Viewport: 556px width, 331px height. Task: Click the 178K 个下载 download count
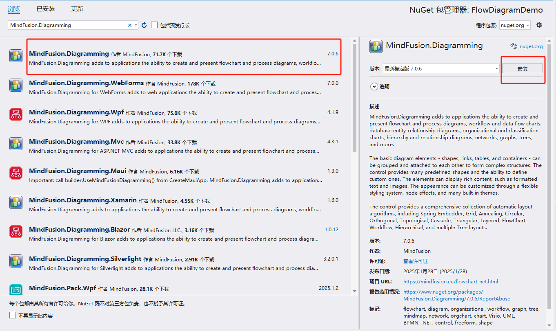coord(202,83)
